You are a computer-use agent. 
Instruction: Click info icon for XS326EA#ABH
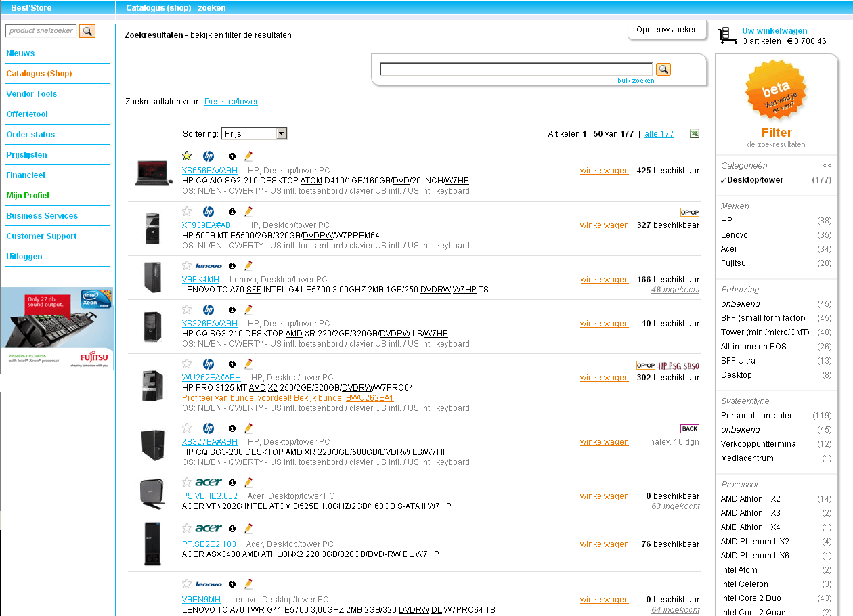tap(232, 310)
